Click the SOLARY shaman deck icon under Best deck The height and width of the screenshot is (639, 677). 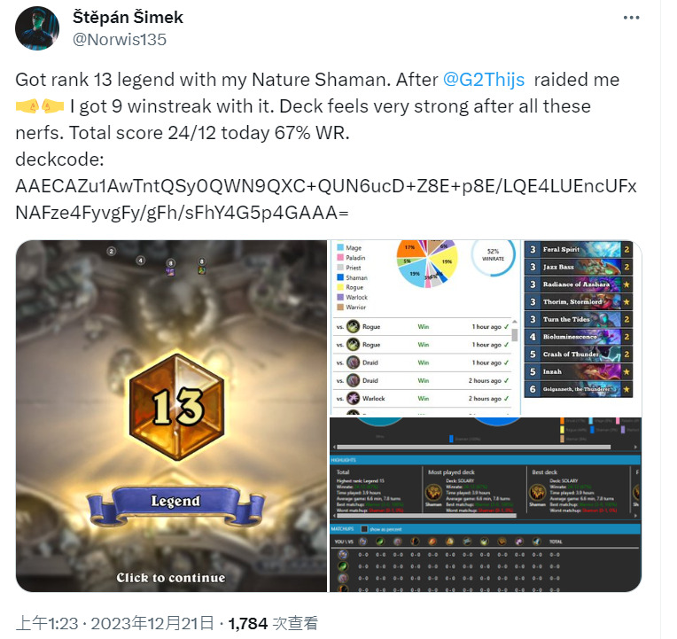[x=538, y=492]
